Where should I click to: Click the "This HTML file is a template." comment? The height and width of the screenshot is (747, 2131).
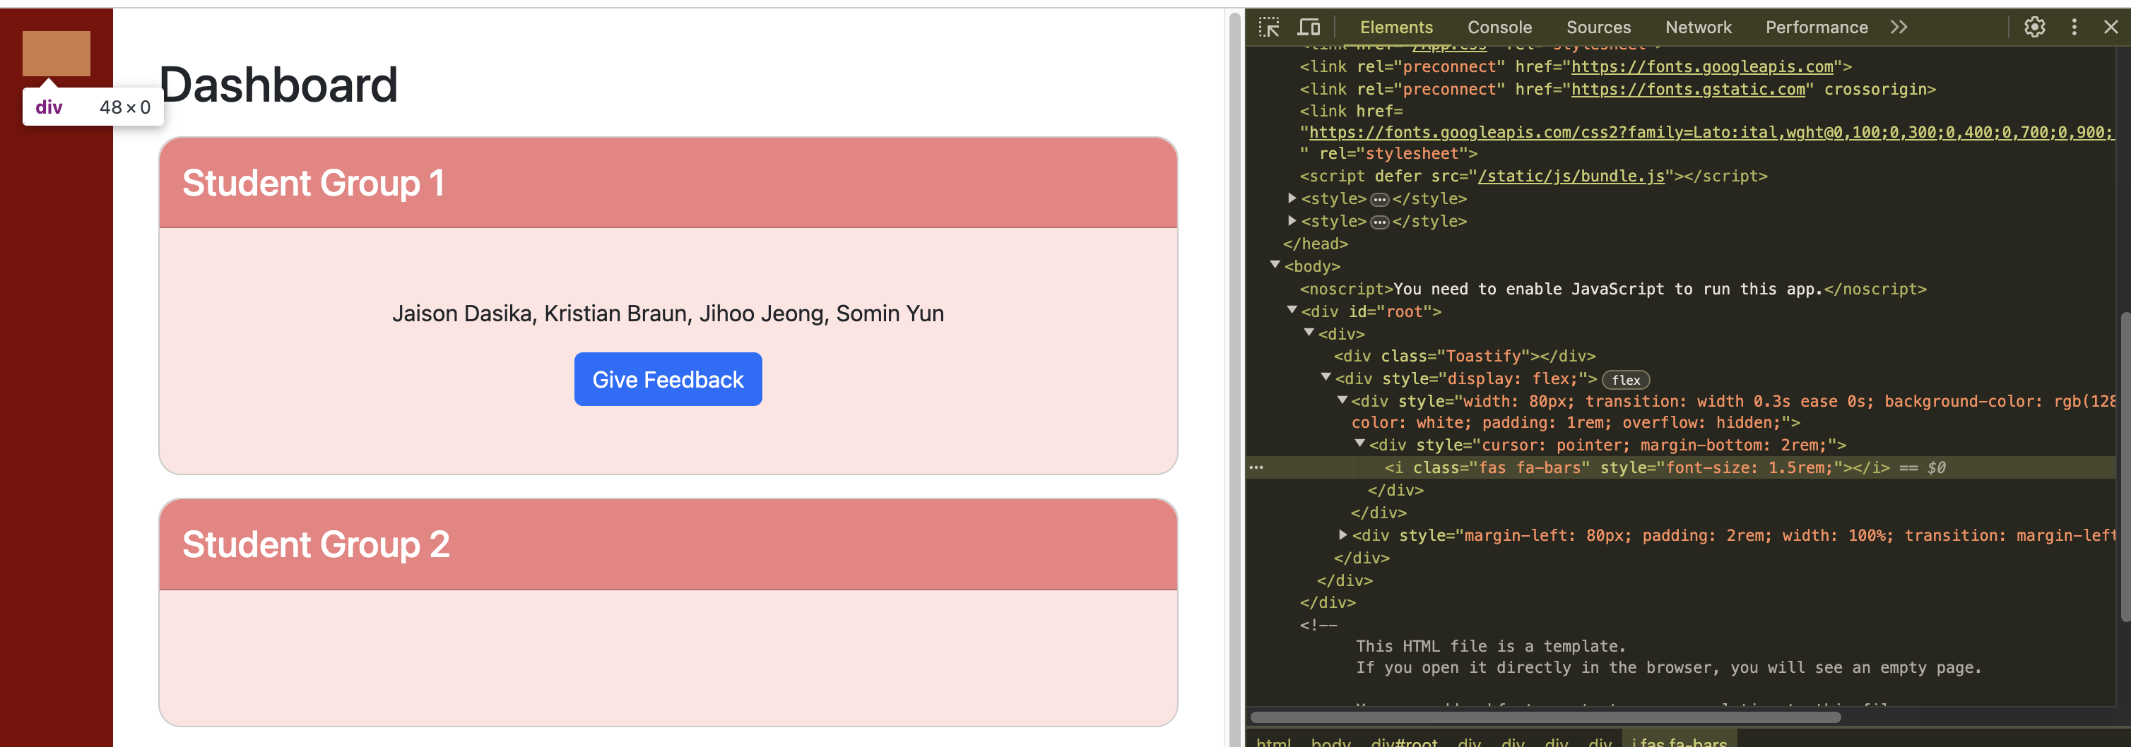(x=1491, y=646)
